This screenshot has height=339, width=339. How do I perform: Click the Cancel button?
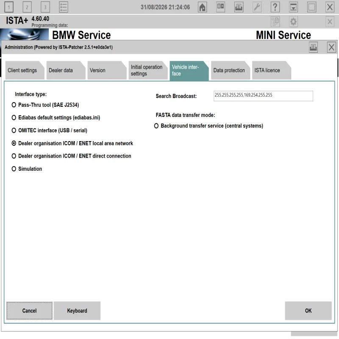point(29,311)
